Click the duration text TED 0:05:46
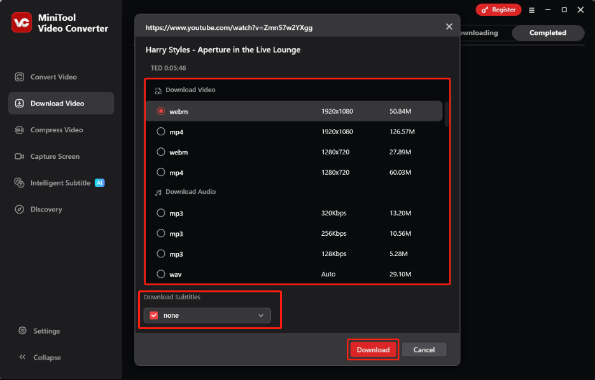The height and width of the screenshot is (380, 595). point(168,68)
